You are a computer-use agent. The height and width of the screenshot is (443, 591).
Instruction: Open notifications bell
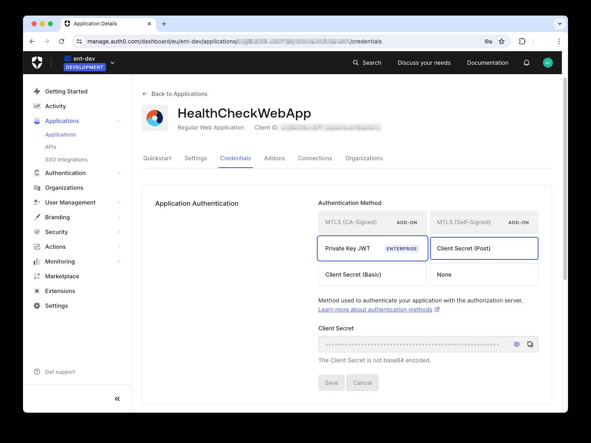pyautogui.click(x=527, y=63)
